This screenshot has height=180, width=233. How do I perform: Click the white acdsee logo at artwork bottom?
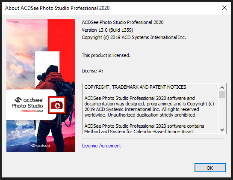click(41, 145)
